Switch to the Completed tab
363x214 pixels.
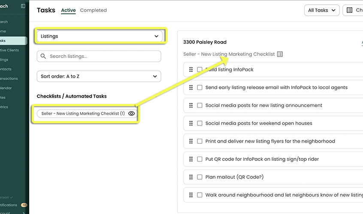tap(93, 10)
